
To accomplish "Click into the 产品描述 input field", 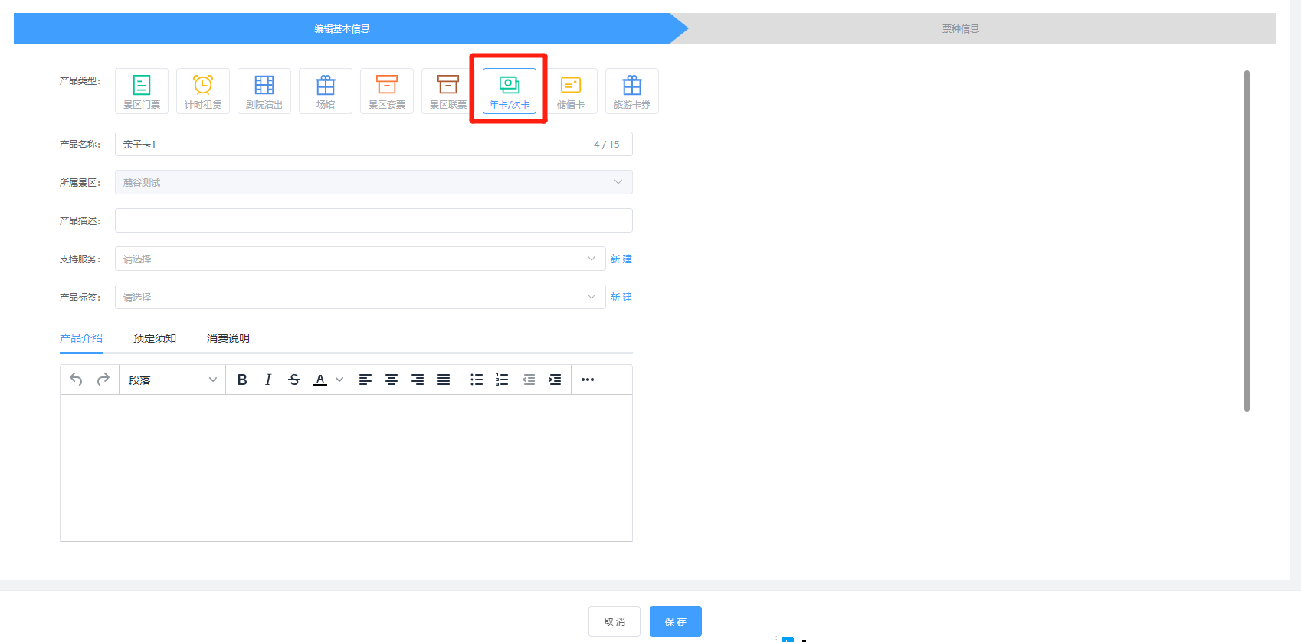I will 373,220.
